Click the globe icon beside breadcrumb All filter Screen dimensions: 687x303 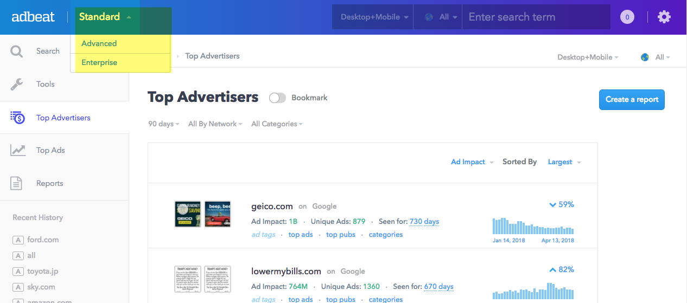pos(645,57)
